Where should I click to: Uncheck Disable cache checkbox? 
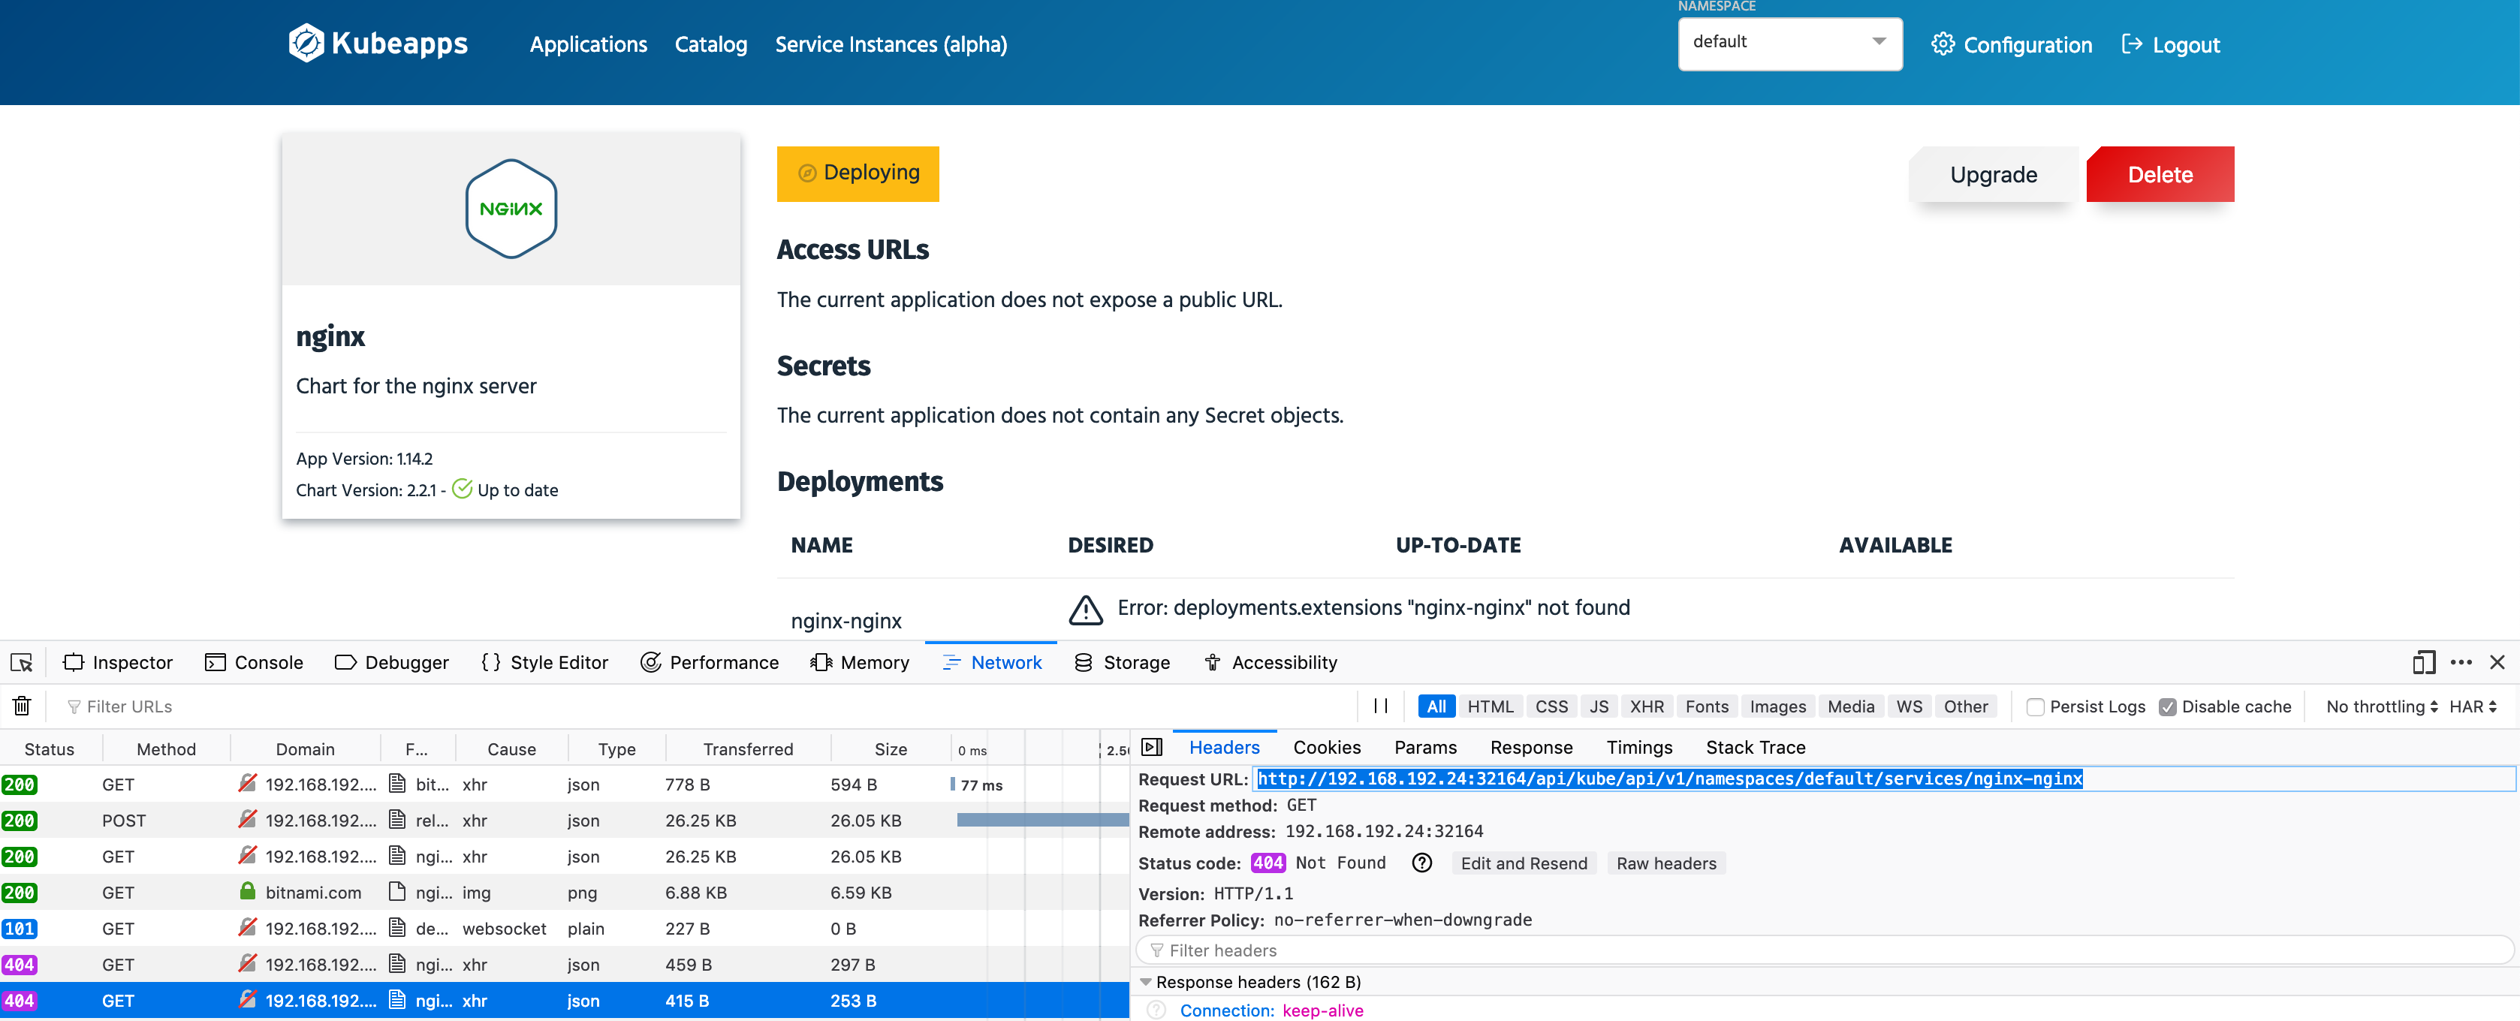click(2168, 706)
